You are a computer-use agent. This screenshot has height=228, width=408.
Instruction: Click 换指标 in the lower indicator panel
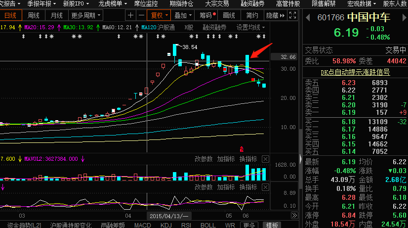pos(248,187)
